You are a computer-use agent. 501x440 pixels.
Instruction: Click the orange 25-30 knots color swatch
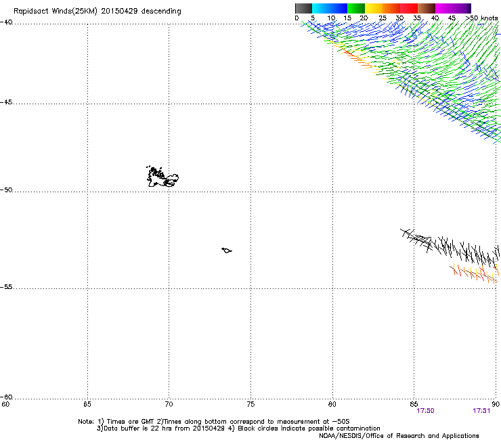(391, 8)
